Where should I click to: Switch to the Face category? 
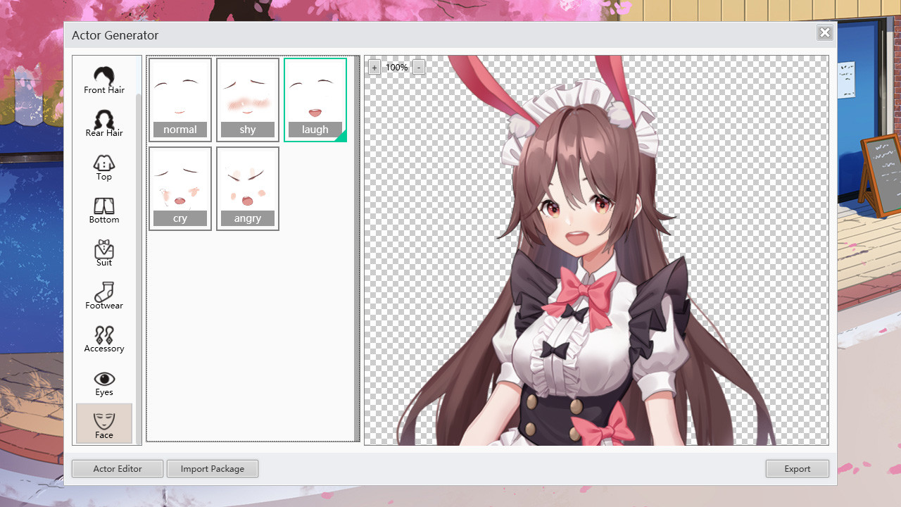(103, 424)
